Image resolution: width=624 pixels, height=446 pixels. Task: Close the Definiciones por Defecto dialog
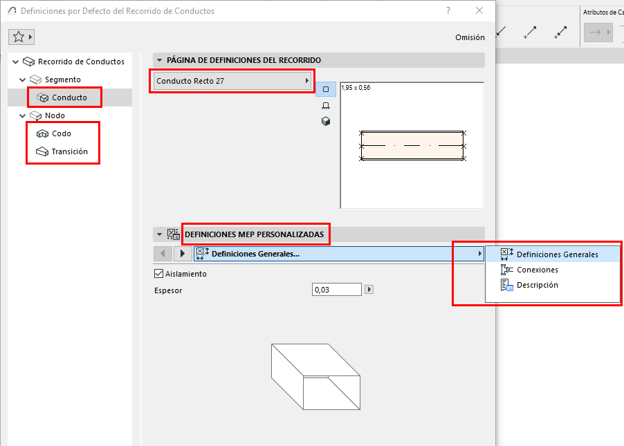479,11
